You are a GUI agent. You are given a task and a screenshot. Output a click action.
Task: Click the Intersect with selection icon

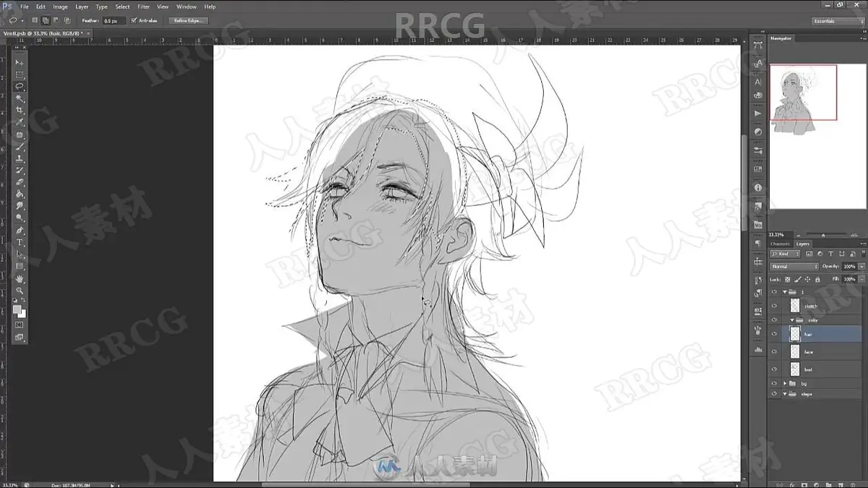[x=67, y=21]
